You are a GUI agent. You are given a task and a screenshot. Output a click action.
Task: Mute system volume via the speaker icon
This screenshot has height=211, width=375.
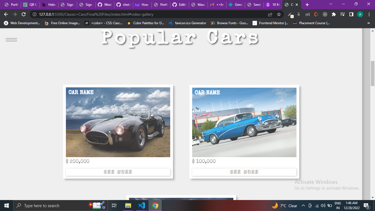323,206
